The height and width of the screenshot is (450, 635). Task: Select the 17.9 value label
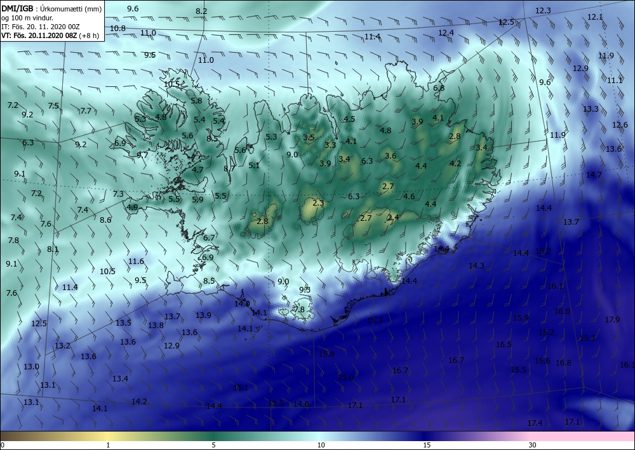(x=612, y=320)
